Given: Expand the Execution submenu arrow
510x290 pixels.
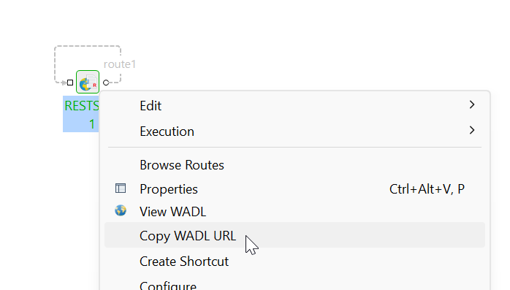Looking at the screenshot, I should point(472,130).
